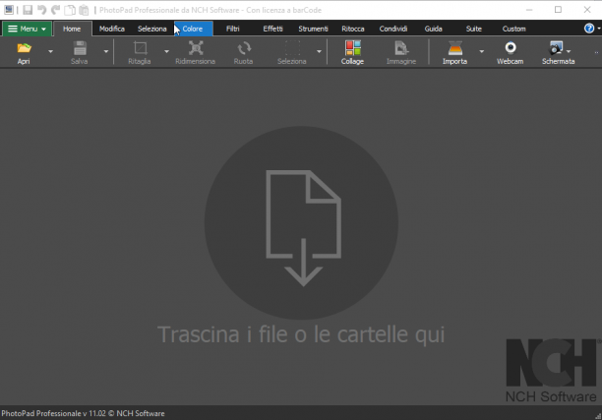The width and height of the screenshot is (602, 420).
Task: Expand the Ritaglia dropdown arrow
Action: point(166,51)
